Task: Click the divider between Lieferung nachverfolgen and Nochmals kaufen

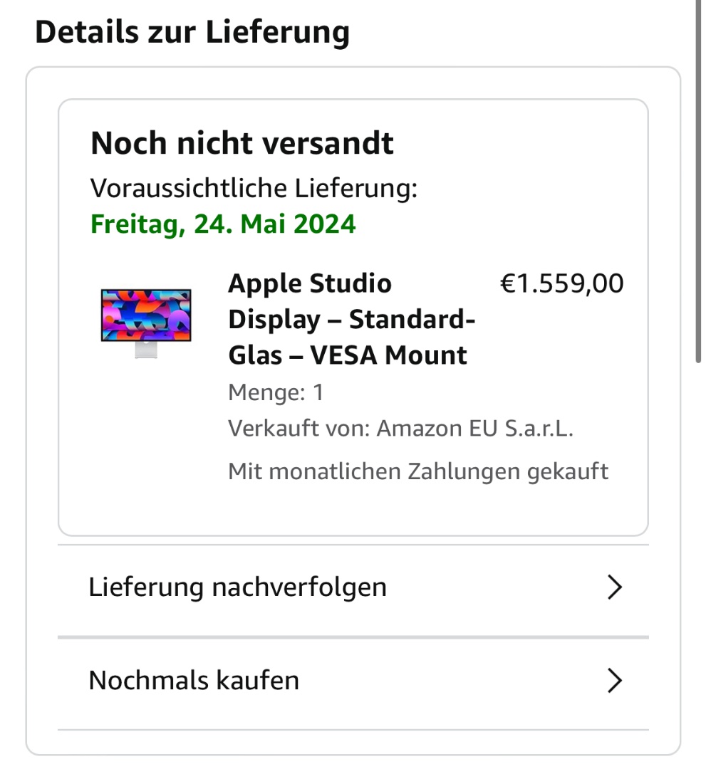Action: pyautogui.click(x=353, y=637)
